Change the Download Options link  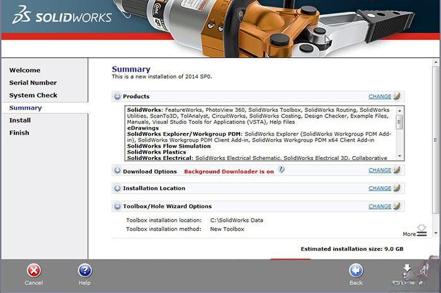(x=380, y=170)
